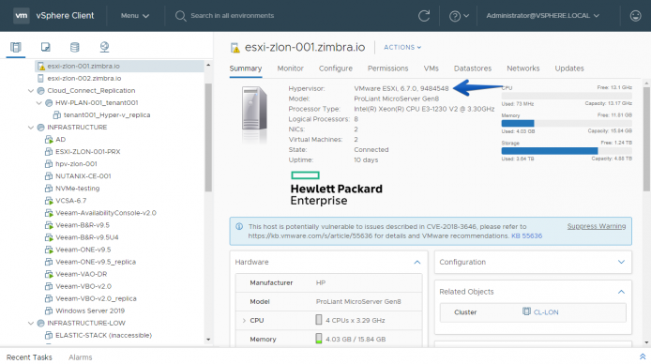Screen dimensions: 651x364
Task: Click the vSphere Client title
Action: (65, 16)
